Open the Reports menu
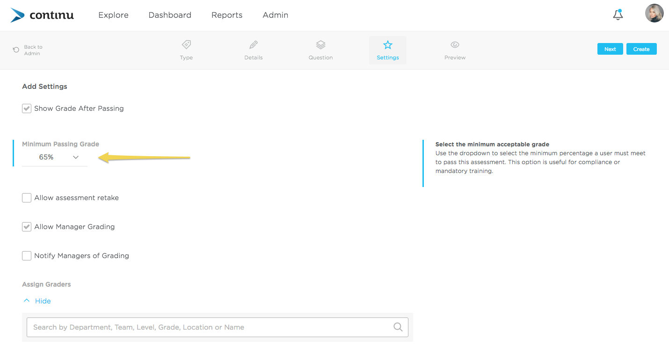Screen dimensions: 669x346 tap(227, 15)
